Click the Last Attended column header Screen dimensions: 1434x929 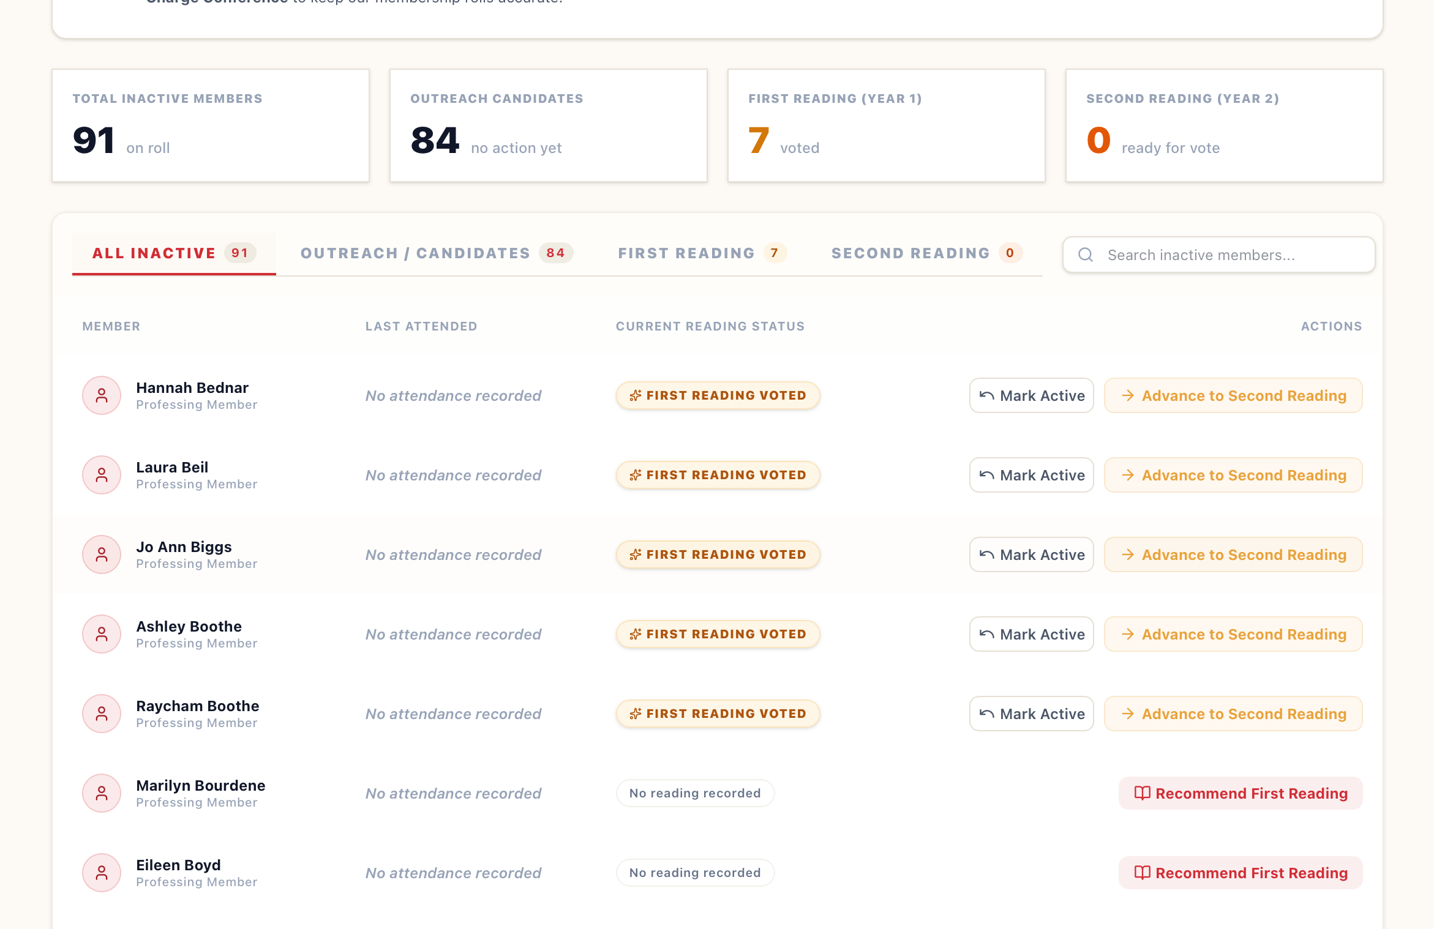[x=421, y=326]
